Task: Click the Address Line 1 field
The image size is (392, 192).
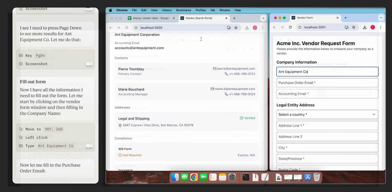Action: point(327,125)
